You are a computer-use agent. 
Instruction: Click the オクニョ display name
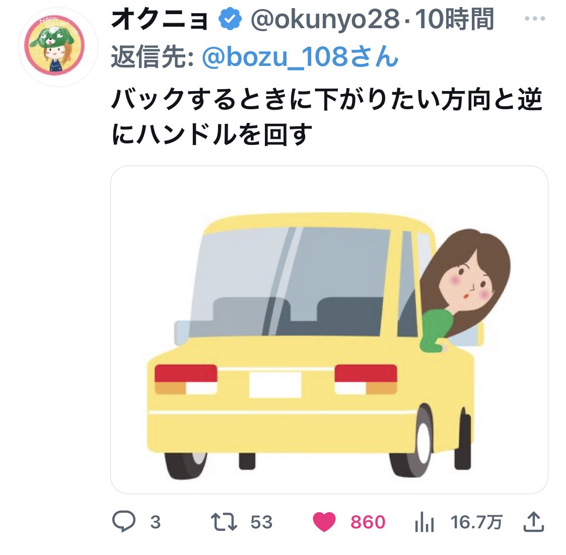coord(160,20)
